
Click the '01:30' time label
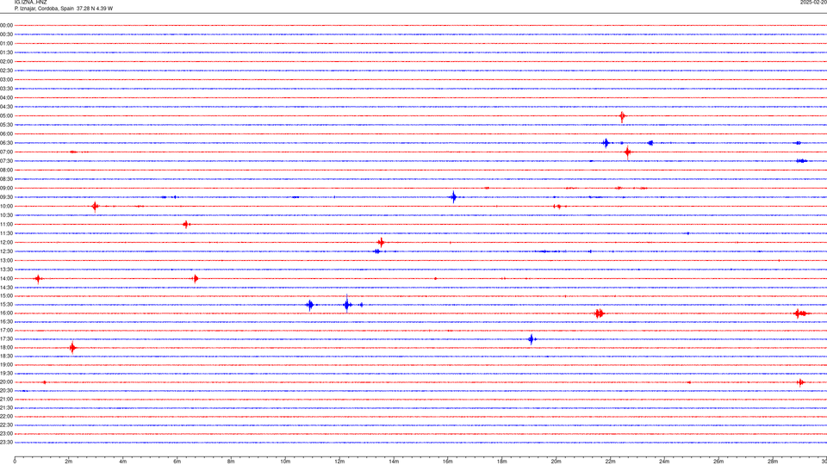[x=7, y=53]
